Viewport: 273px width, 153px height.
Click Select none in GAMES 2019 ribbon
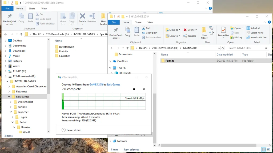(255, 33)
